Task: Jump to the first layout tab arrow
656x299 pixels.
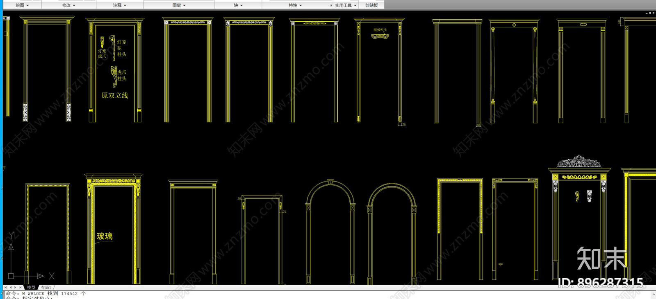Action: [x=6, y=288]
